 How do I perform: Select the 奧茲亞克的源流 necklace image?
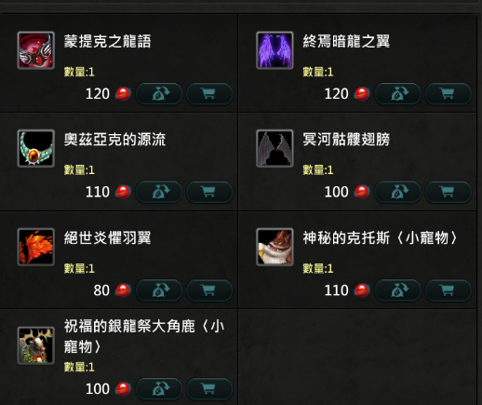click(36, 148)
